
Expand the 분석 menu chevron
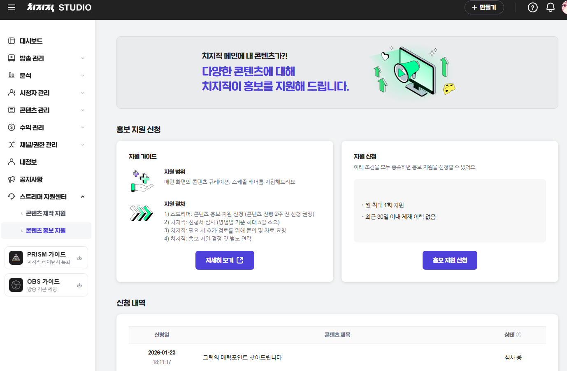83,75
